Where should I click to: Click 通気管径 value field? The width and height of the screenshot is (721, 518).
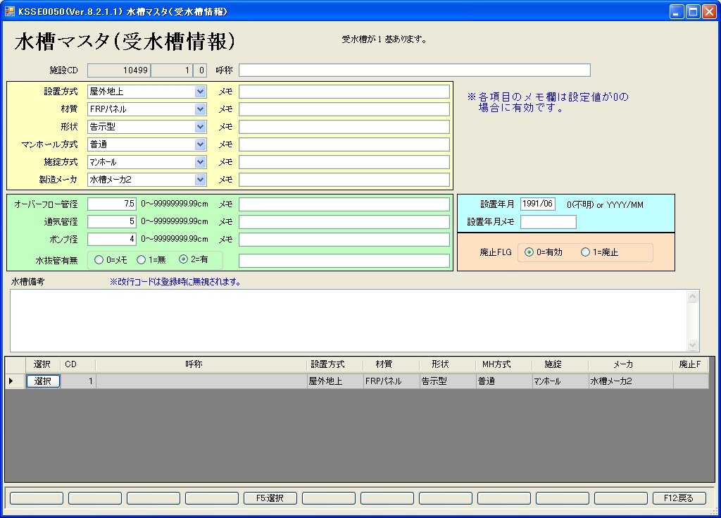tap(112, 221)
